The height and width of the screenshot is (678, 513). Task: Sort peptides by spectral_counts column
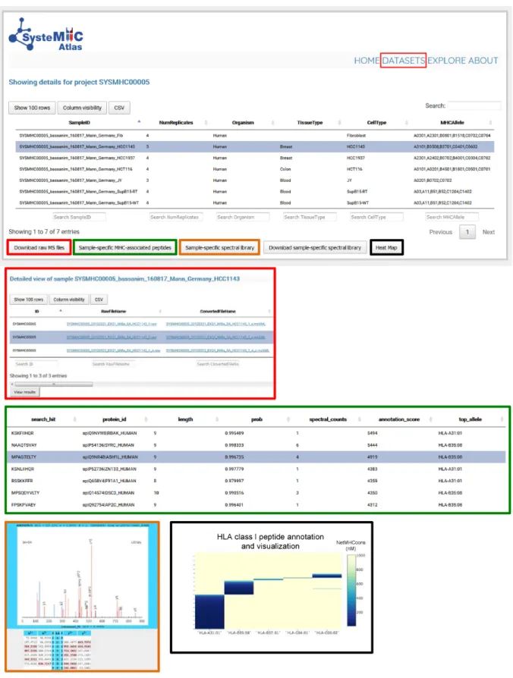(328, 419)
